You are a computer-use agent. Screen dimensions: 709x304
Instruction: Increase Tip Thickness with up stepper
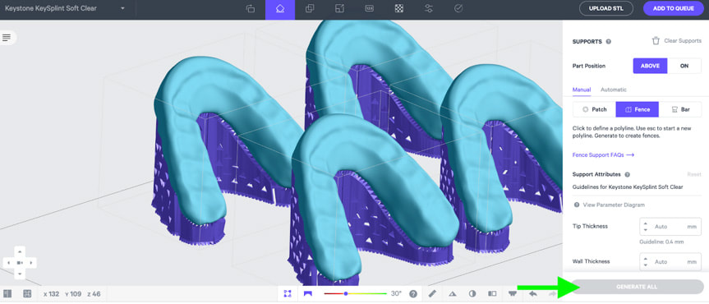pyautogui.click(x=646, y=223)
